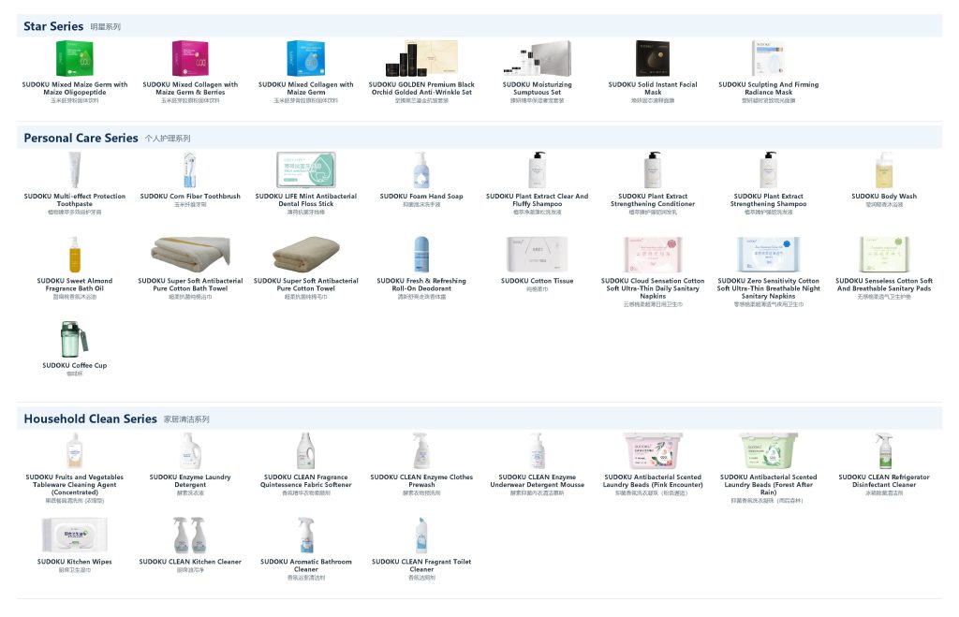Select the Moisturizing Sumptuous Set product image

[537, 58]
